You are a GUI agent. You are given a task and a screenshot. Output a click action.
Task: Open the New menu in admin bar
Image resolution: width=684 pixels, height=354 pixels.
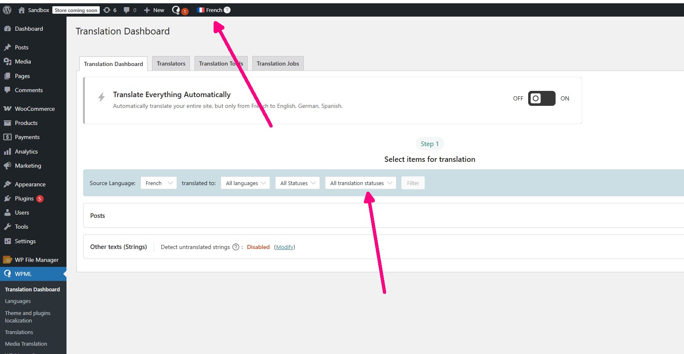pyautogui.click(x=154, y=10)
